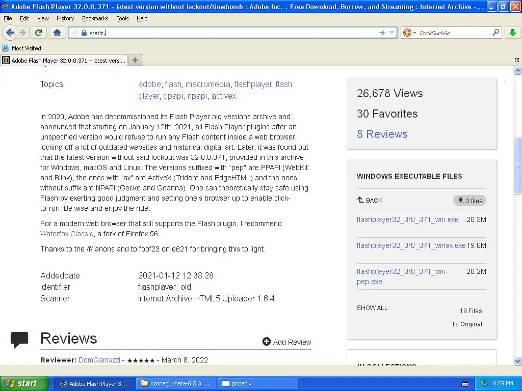Click SHOW ALL in downloads panel
522x391 pixels.
tap(372, 308)
